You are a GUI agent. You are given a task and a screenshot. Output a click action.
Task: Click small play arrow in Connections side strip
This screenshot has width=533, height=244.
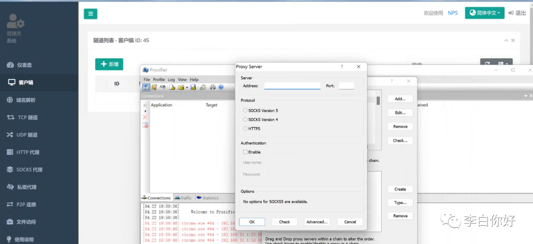click(145, 111)
